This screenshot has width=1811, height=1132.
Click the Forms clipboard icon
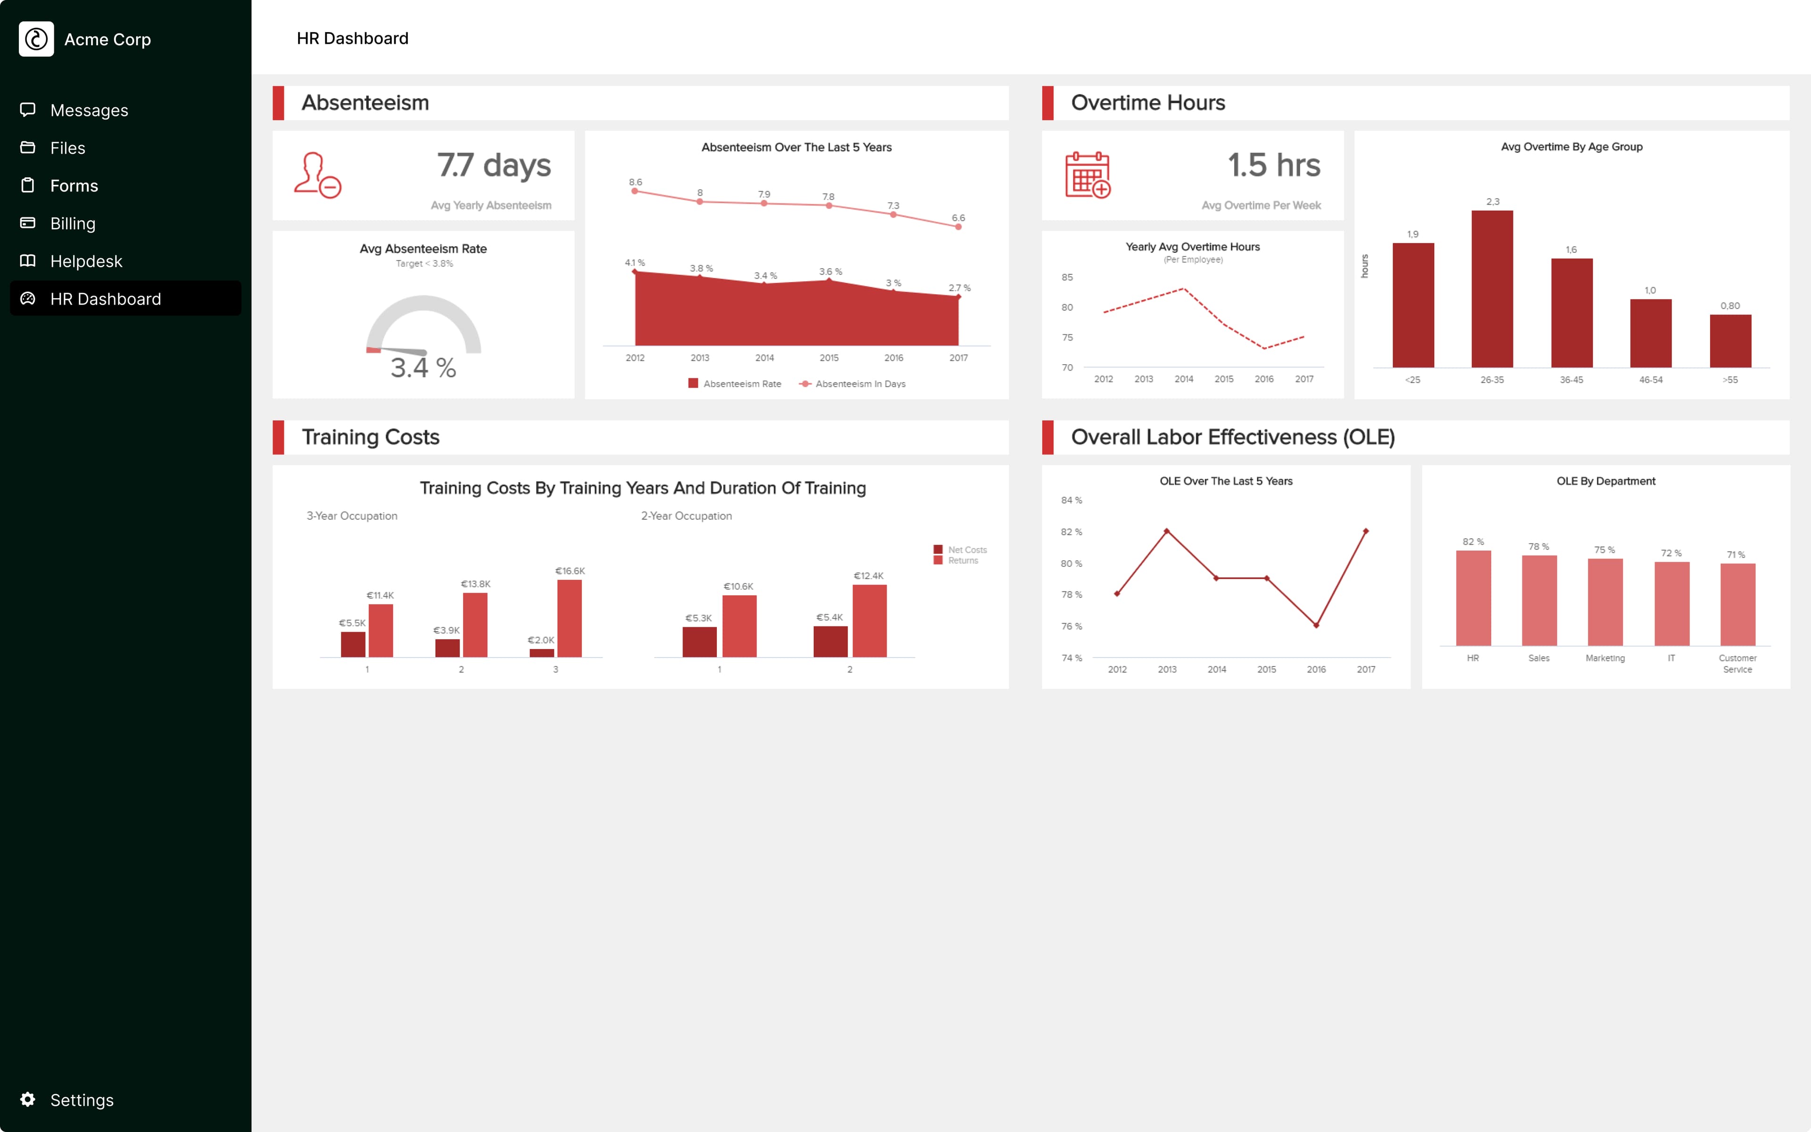click(x=28, y=185)
